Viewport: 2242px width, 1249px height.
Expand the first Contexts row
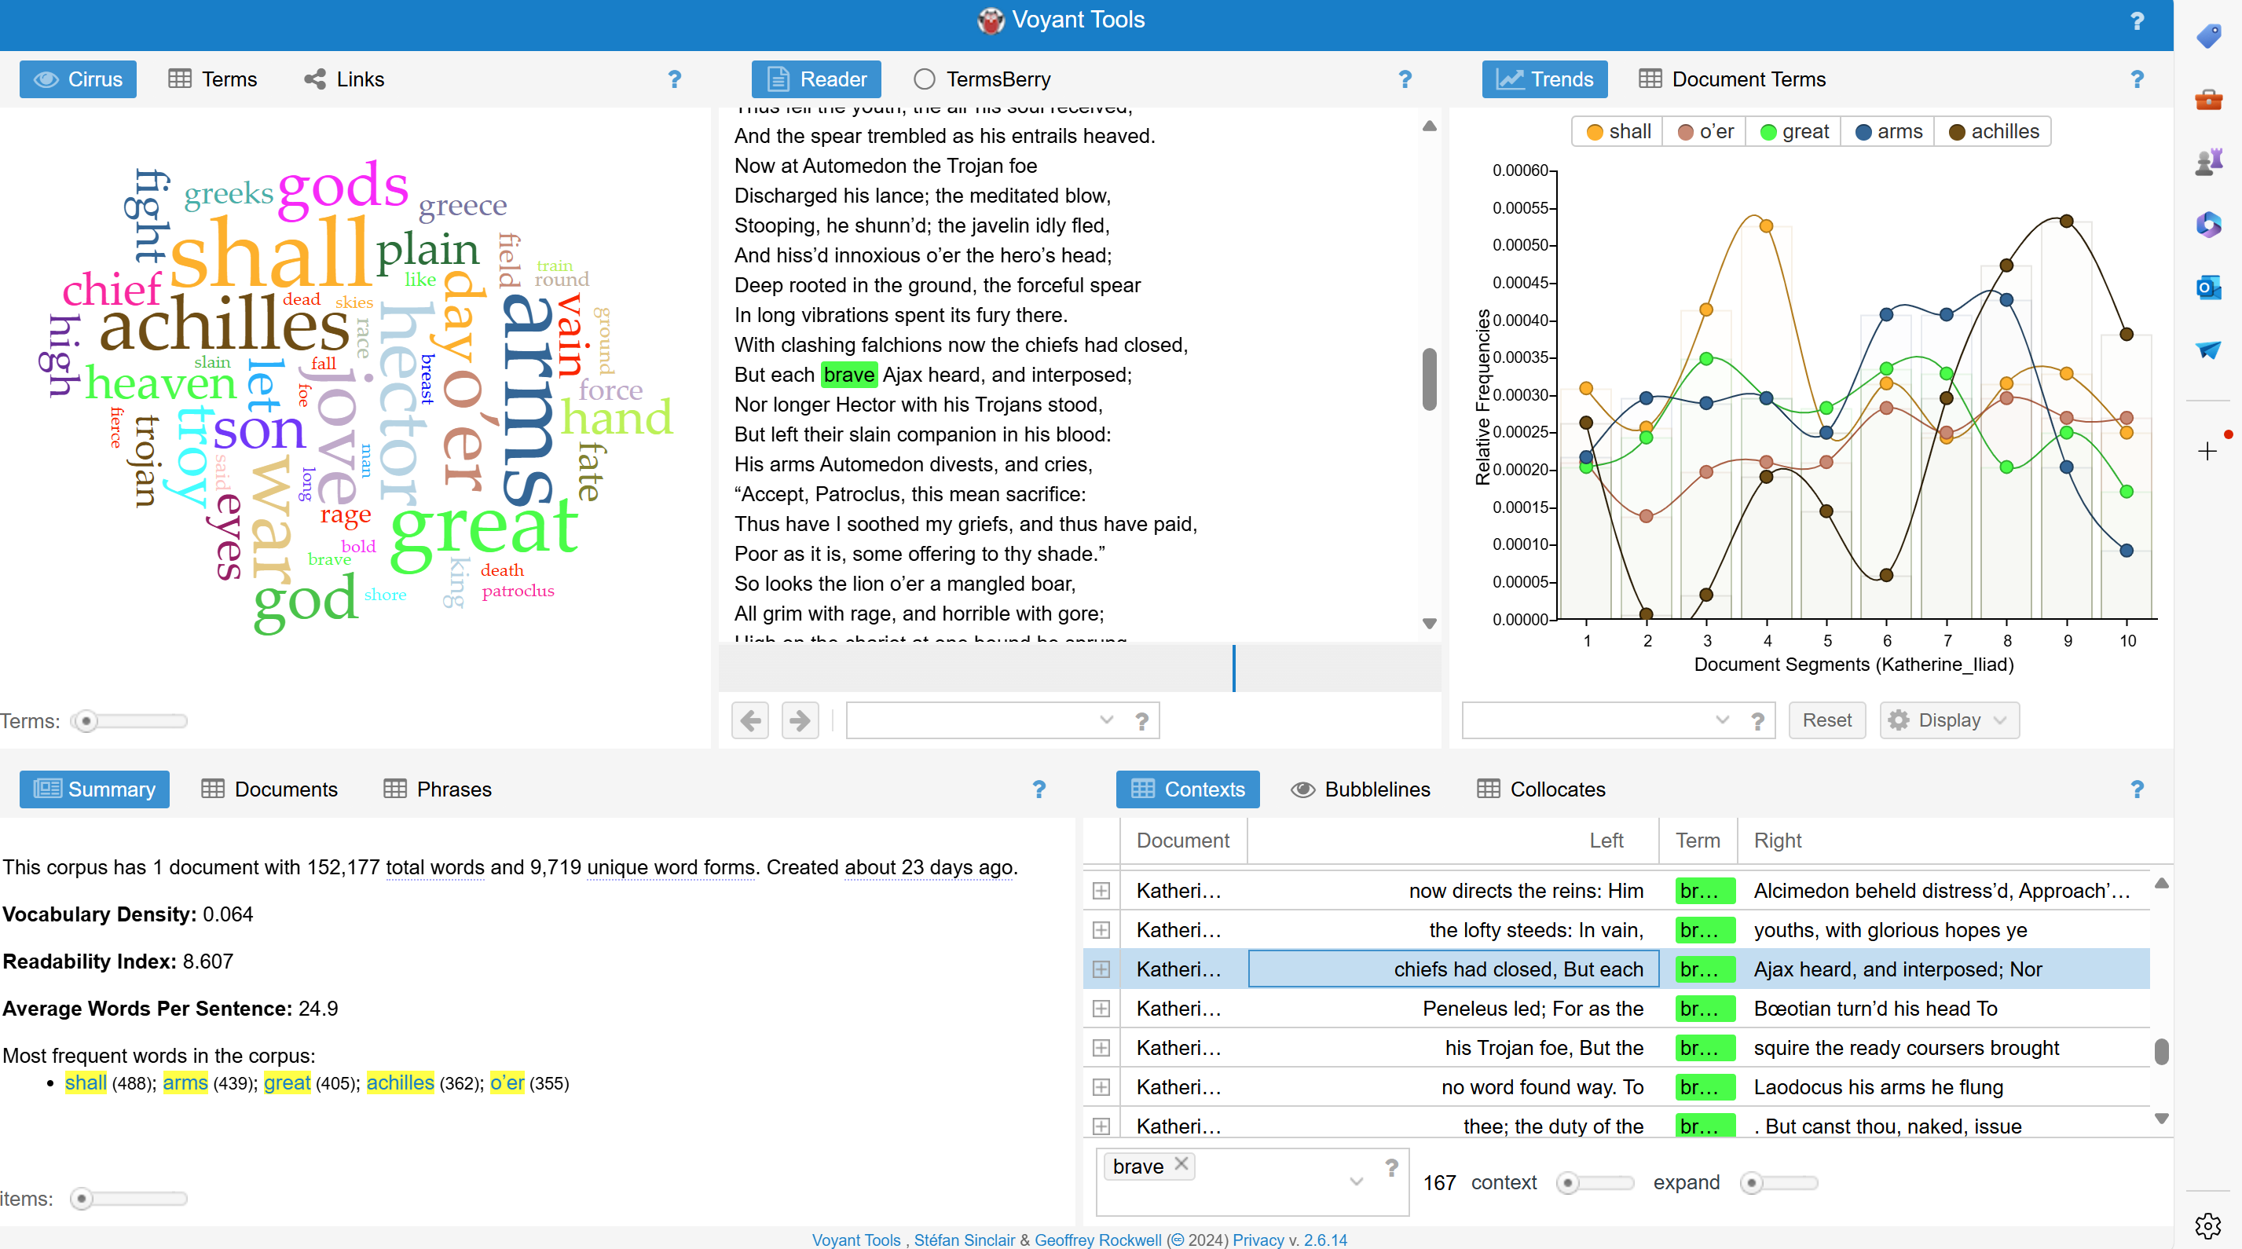coord(1101,890)
